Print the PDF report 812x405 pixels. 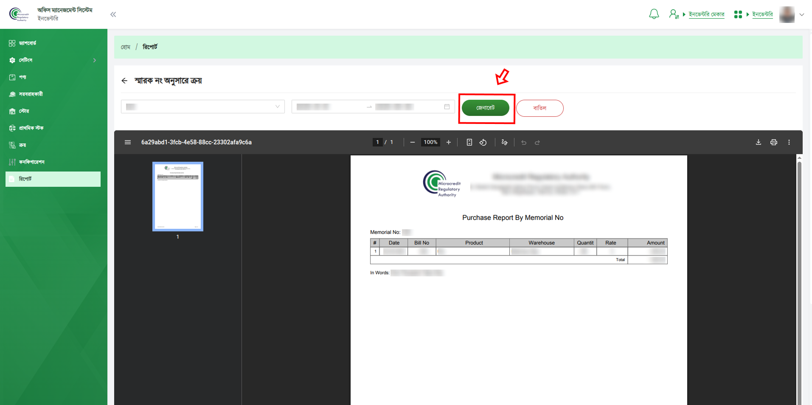[x=773, y=142]
